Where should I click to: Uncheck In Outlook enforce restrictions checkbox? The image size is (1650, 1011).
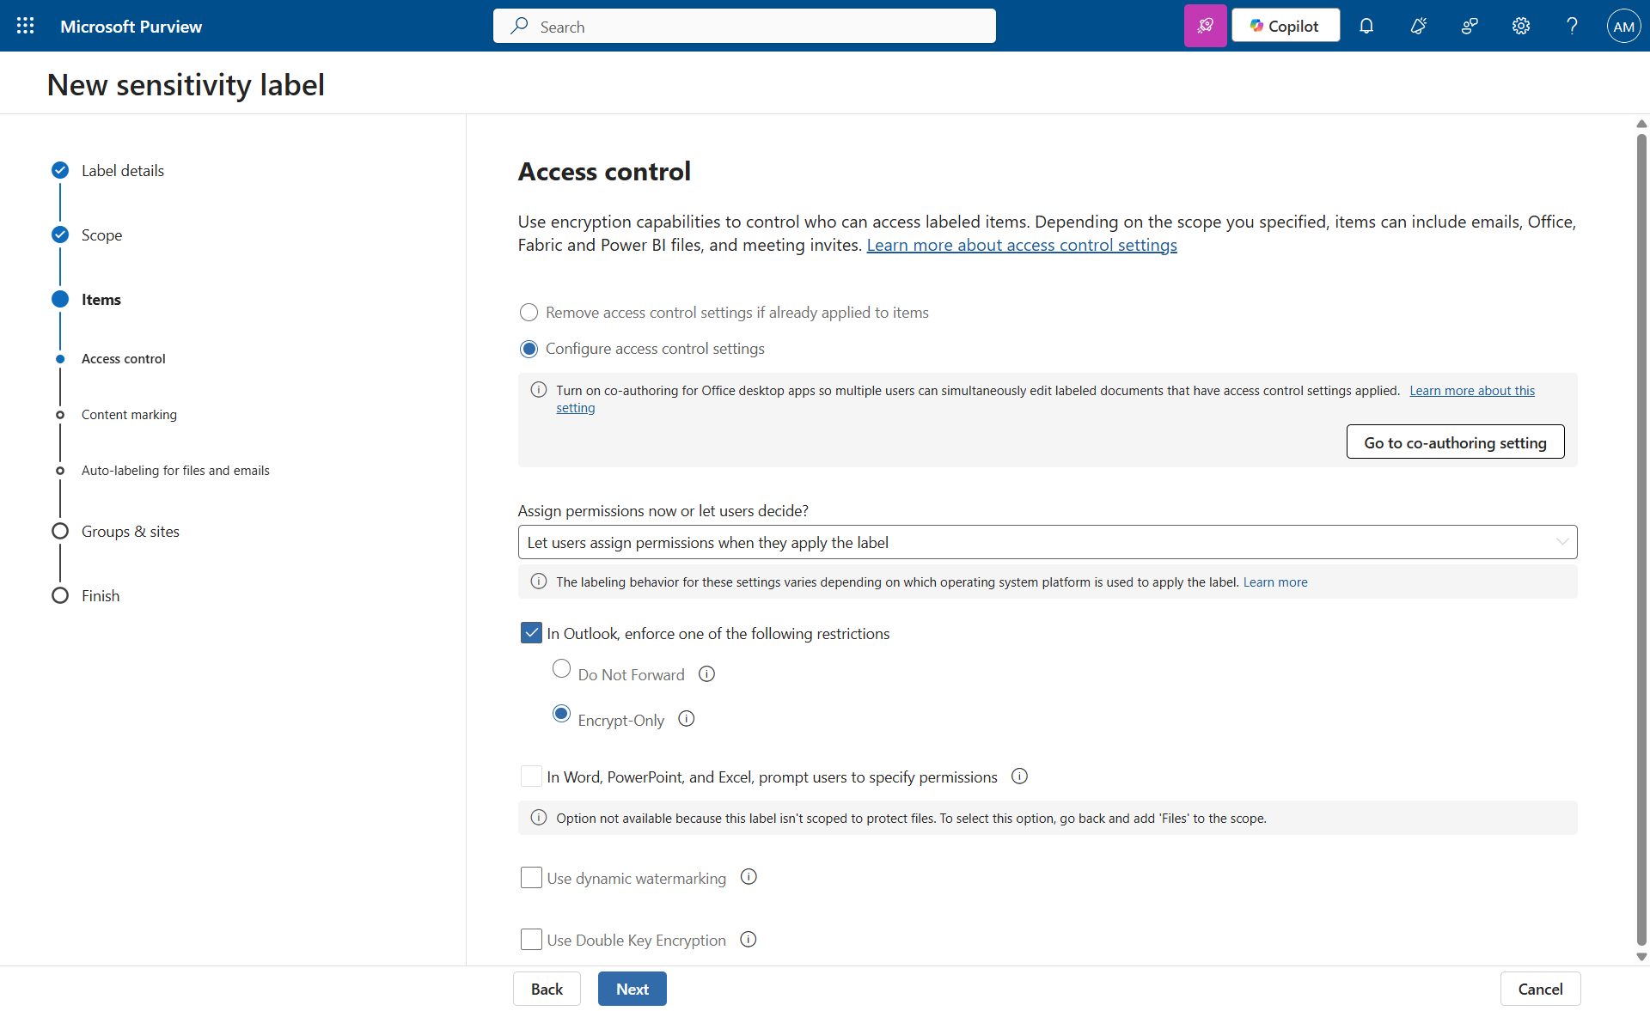(x=531, y=633)
